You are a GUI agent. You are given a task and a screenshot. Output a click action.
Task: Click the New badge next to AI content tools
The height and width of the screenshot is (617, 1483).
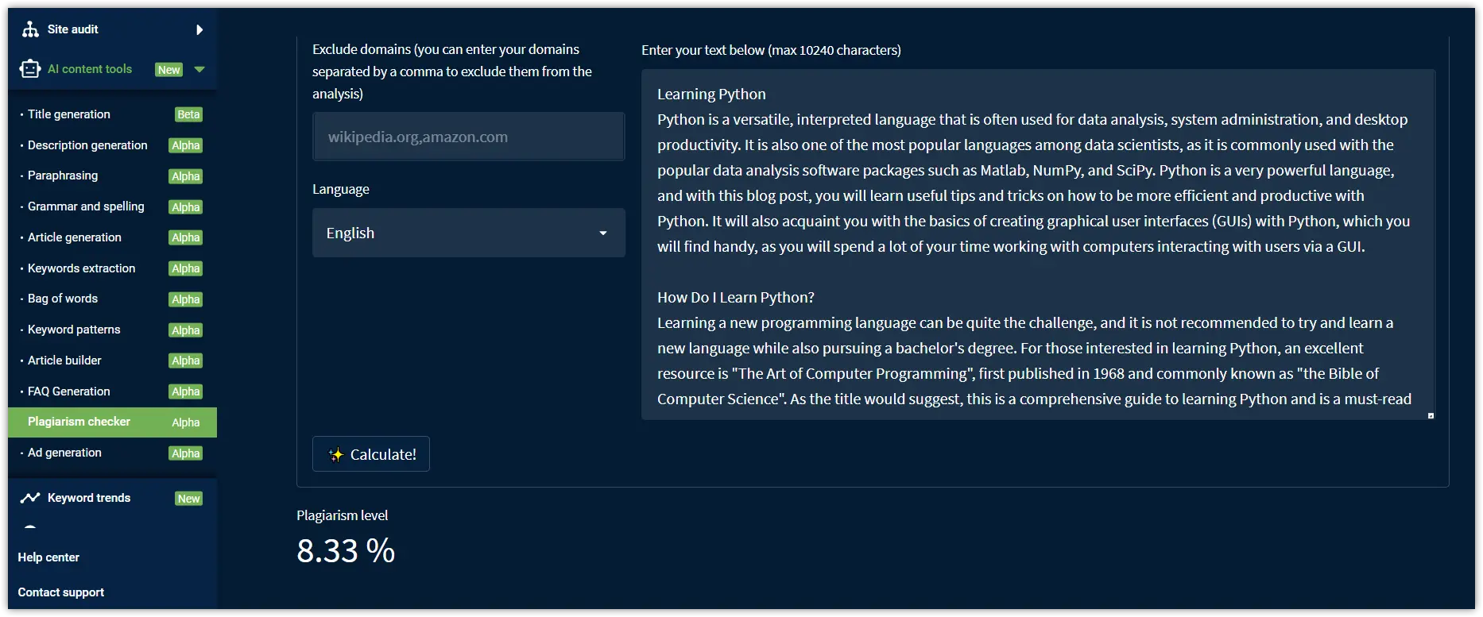pos(168,70)
